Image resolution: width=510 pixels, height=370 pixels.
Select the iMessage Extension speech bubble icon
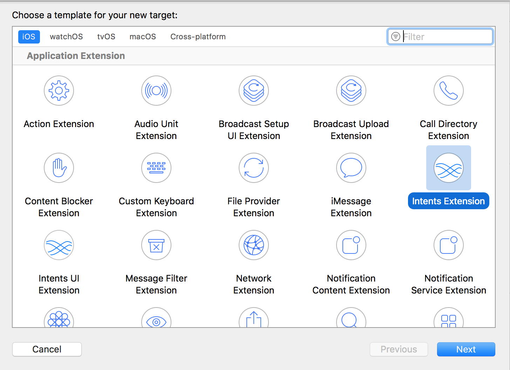(x=351, y=168)
